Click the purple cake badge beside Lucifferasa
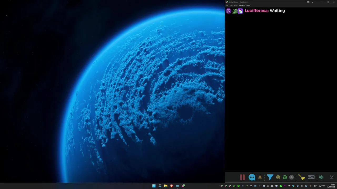Viewport: 337px width, 189px height. [240, 11]
